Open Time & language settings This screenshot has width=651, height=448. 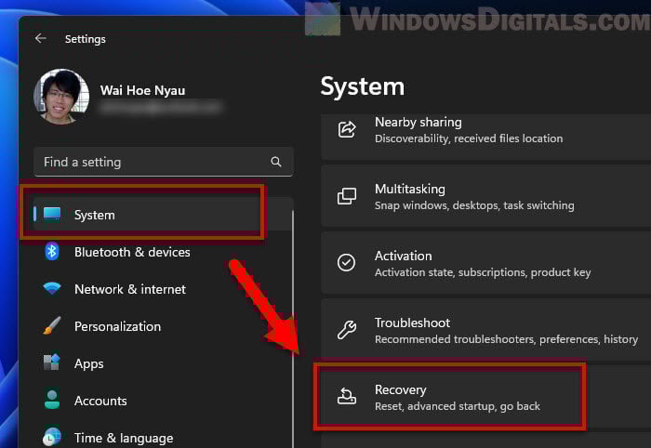[x=163, y=438]
